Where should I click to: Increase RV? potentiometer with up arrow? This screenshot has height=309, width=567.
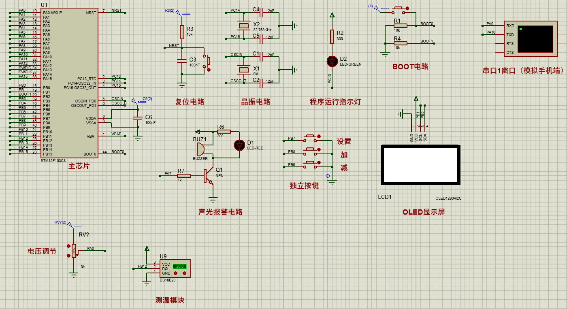68,246
